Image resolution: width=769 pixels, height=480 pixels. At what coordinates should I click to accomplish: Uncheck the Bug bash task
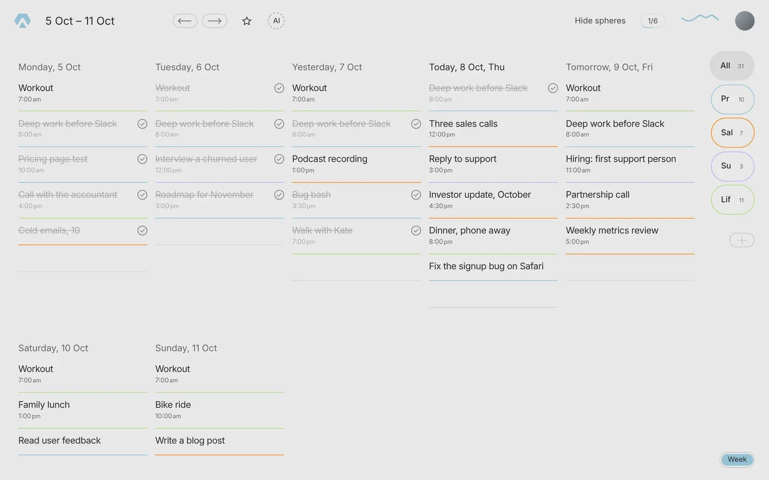coord(416,195)
